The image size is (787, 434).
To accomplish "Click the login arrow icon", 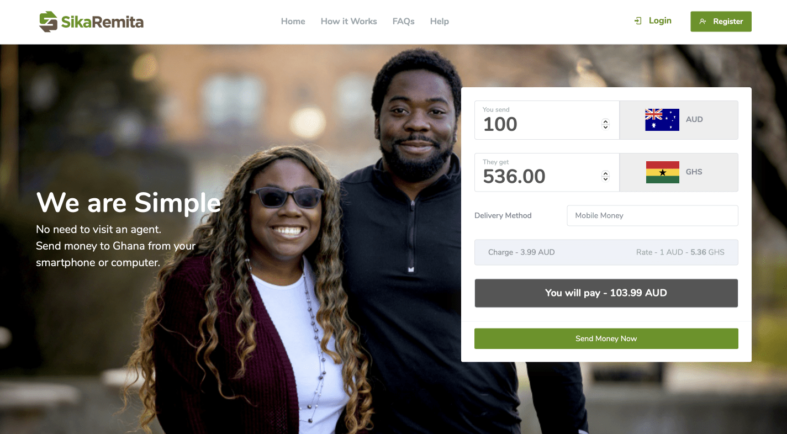I will click(x=638, y=21).
